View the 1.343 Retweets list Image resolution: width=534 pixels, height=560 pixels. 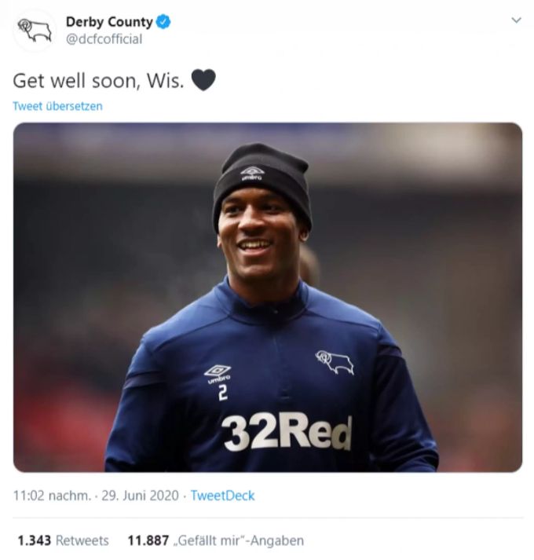pos(64,540)
